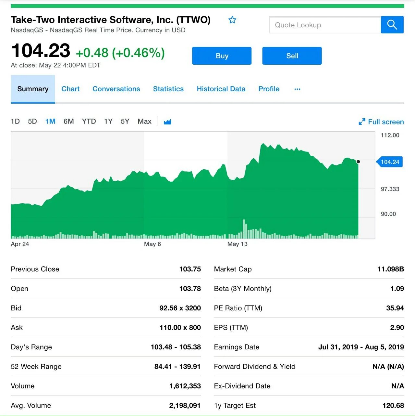This screenshot has width=415, height=416.
Task: Click Day's Range 103.48 - 105.38
Action: (176, 347)
